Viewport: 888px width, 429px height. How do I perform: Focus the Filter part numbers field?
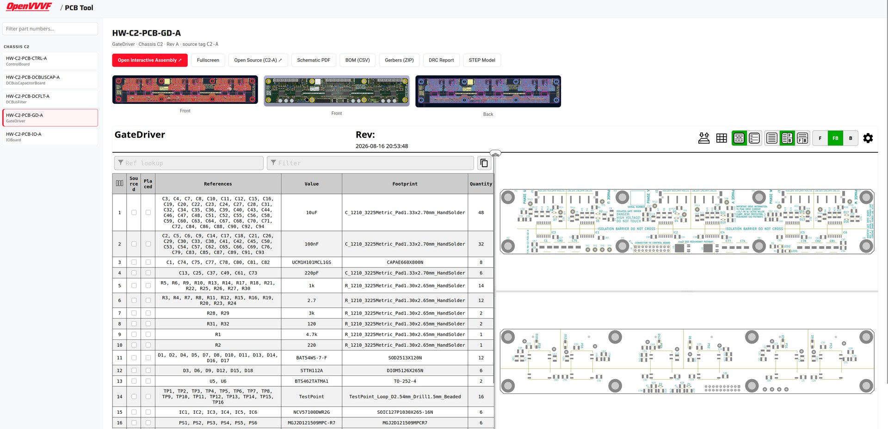pyautogui.click(x=50, y=29)
